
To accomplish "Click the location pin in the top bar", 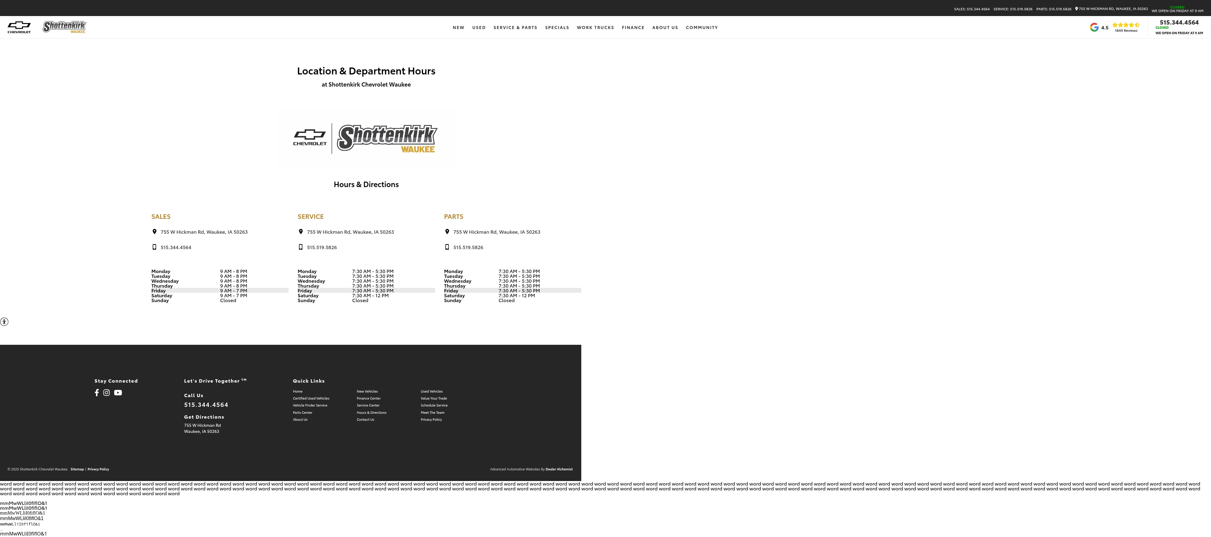I will [x=1077, y=8].
